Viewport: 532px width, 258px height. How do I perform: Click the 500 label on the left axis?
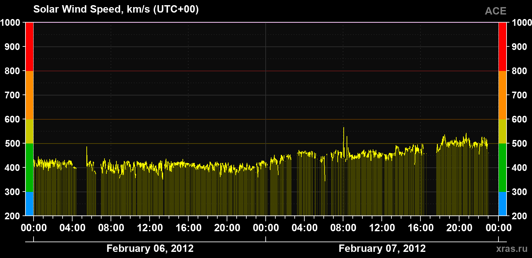click(x=13, y=144)
